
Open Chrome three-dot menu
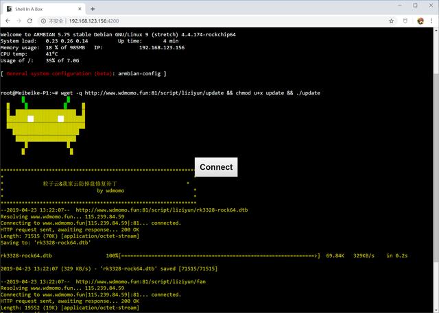(x=431, y=21)
